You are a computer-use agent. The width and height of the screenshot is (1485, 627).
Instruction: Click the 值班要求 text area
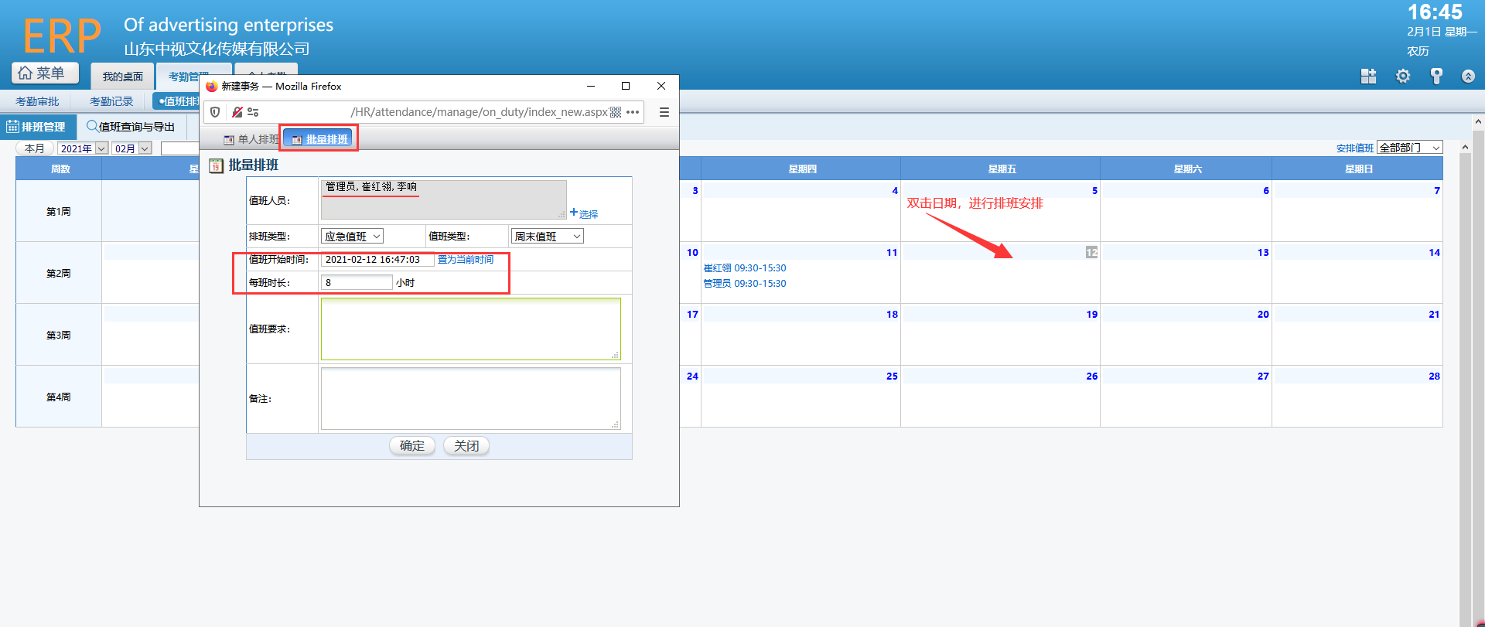pyautogui.click(x=470, y=329)
